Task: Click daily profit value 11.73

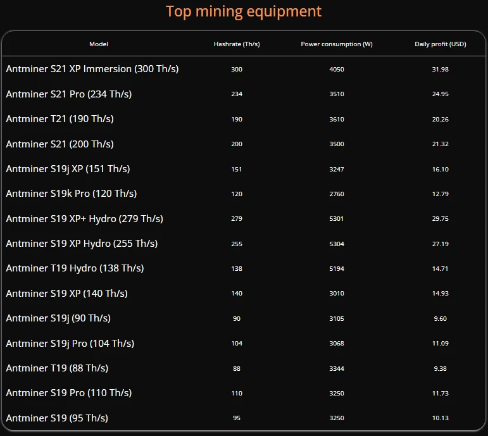Action: [440, 394]
